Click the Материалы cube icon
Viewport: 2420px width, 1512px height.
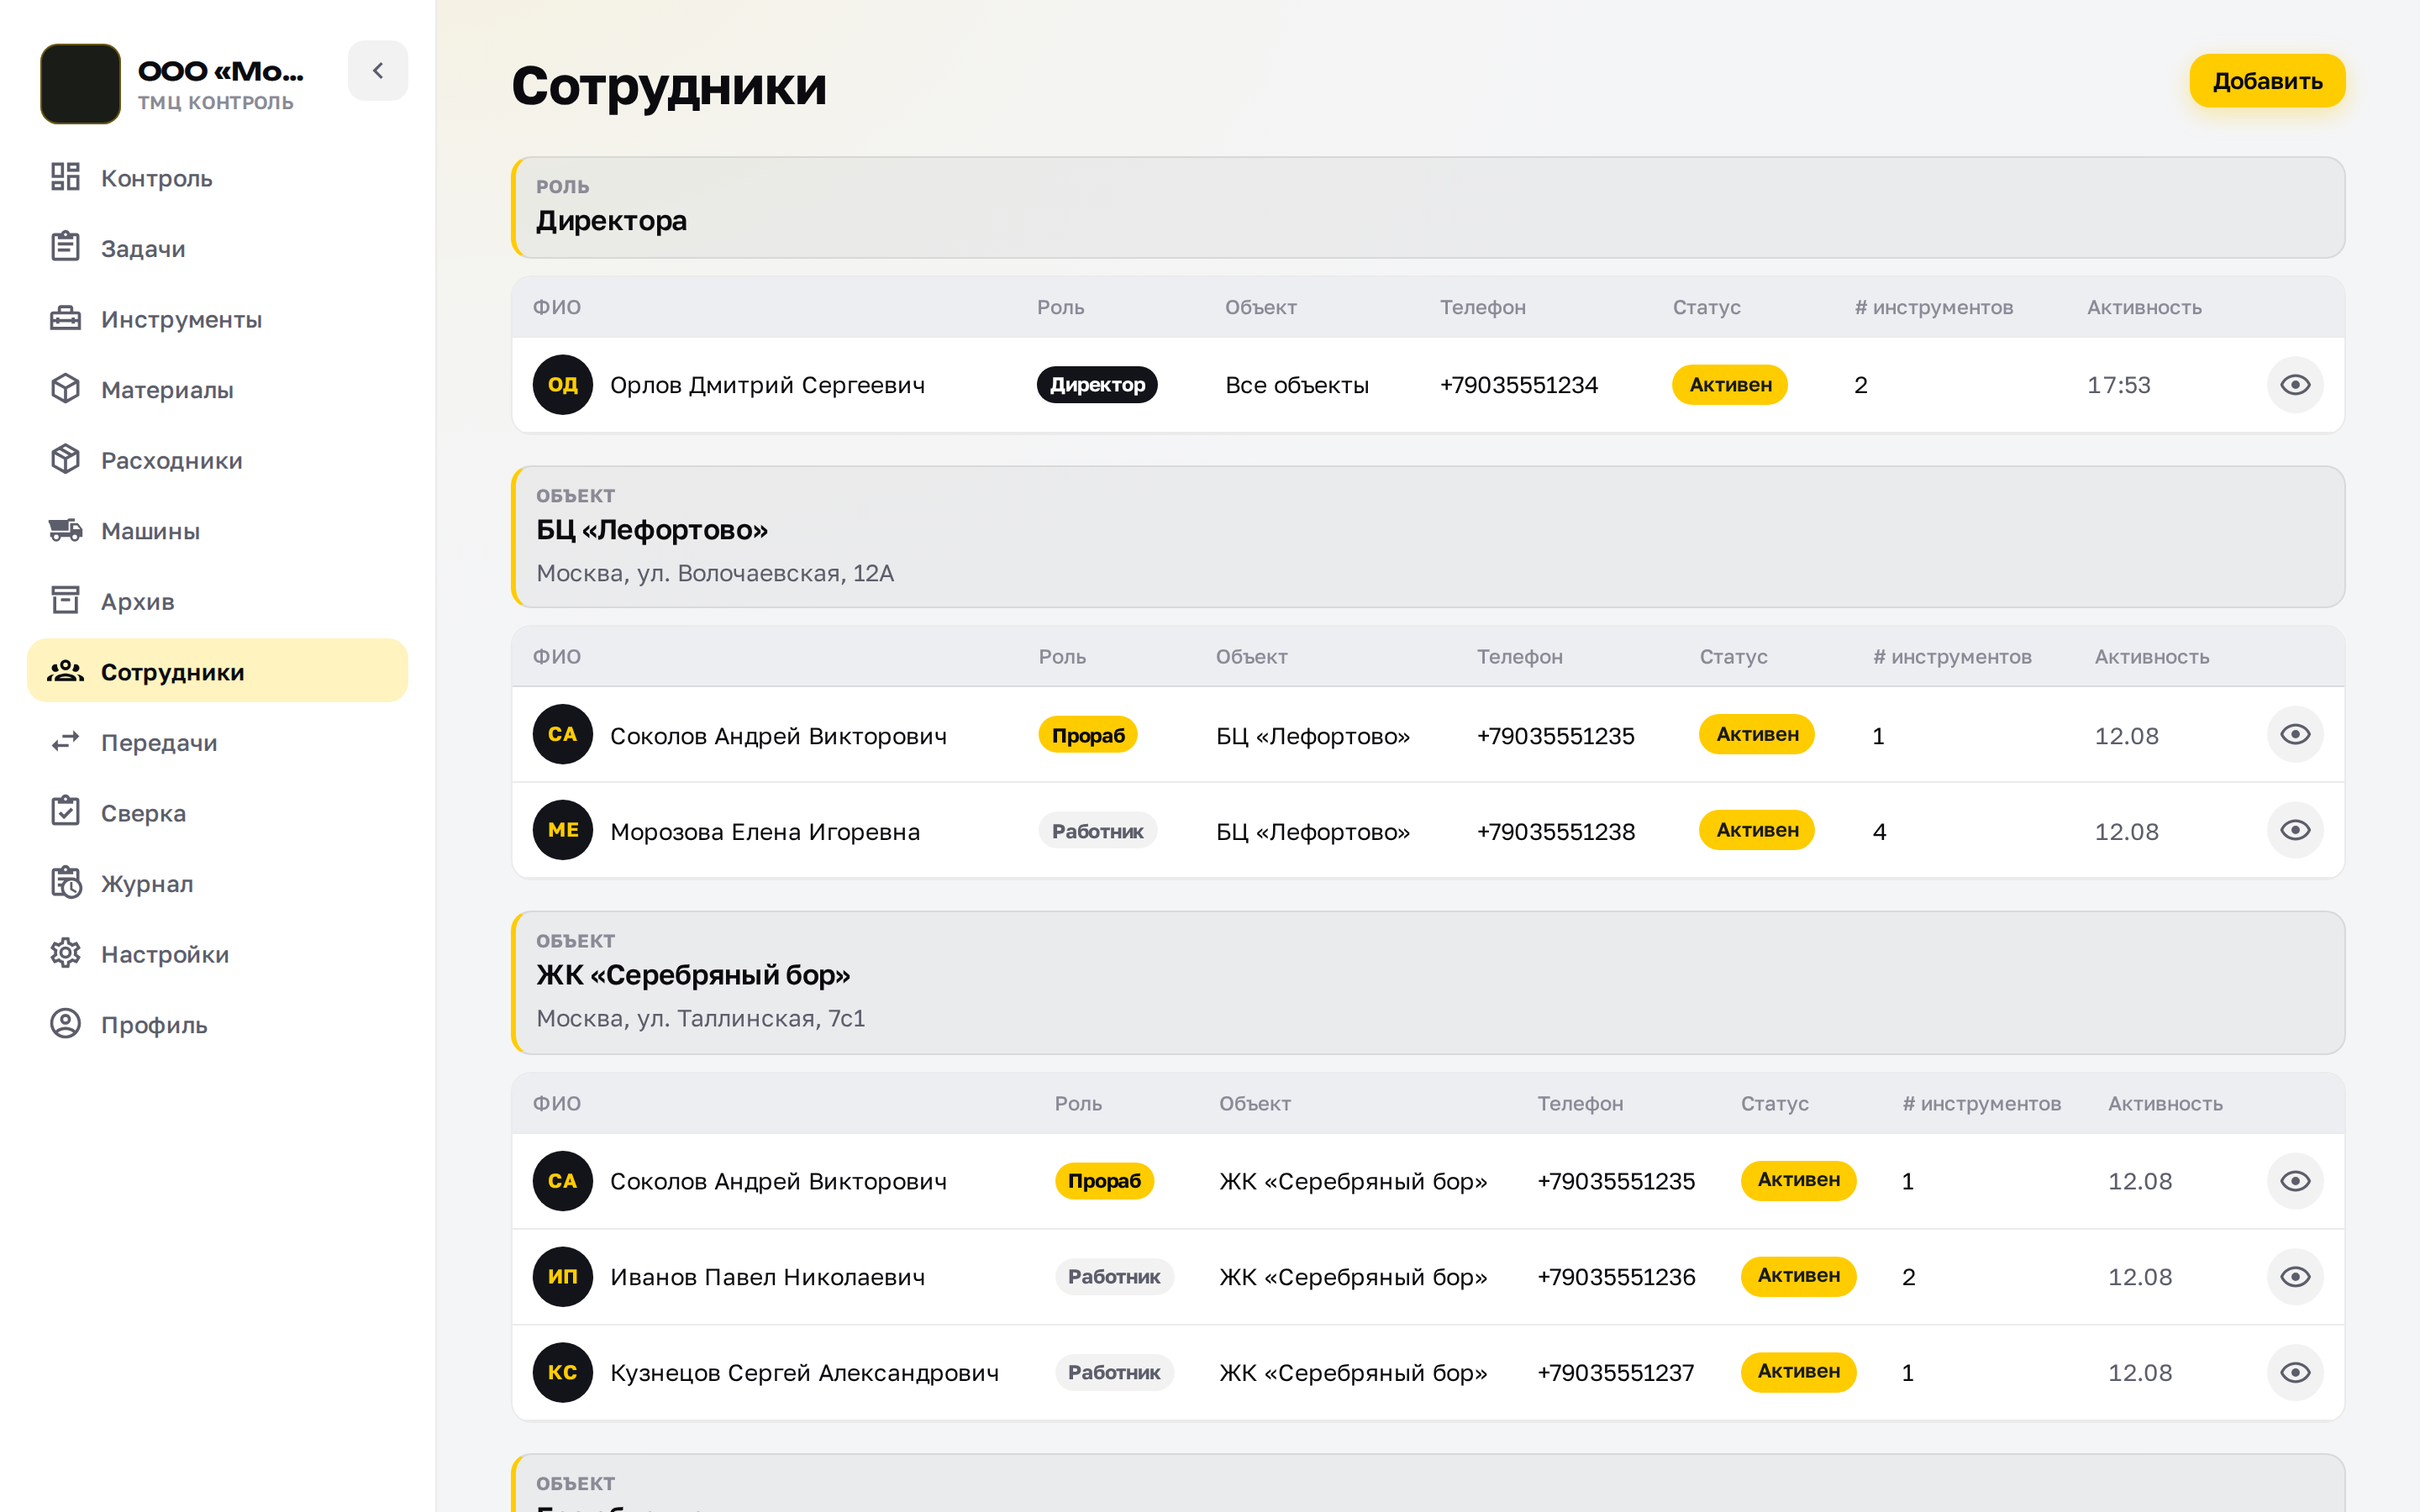tap(65, 389)
